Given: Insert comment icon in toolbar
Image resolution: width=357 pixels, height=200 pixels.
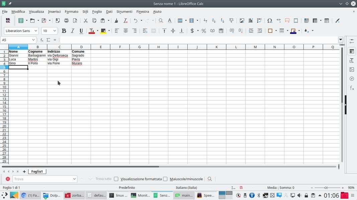Looking at the screenshot, I should 287,21.
